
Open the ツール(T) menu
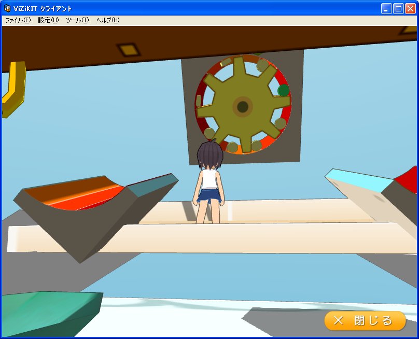pos(77,20)
